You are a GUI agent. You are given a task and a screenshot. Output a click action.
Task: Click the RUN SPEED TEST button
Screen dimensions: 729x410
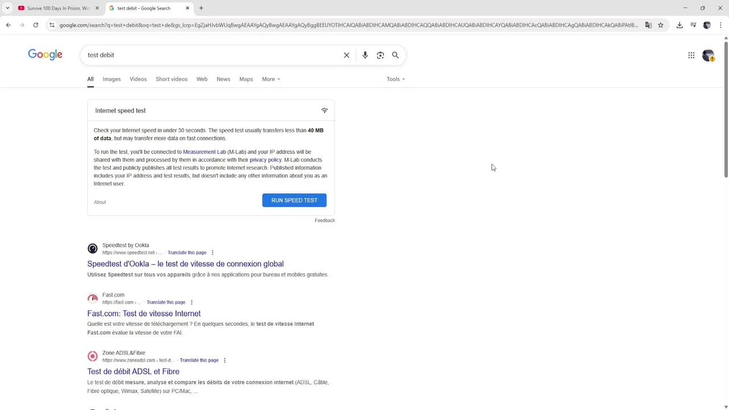294,200
